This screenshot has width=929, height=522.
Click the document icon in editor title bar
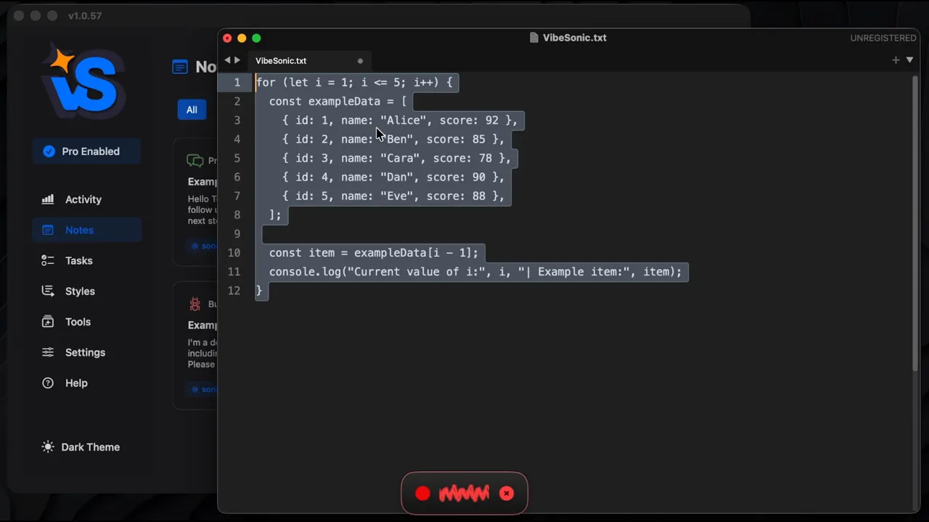point(534,38)
